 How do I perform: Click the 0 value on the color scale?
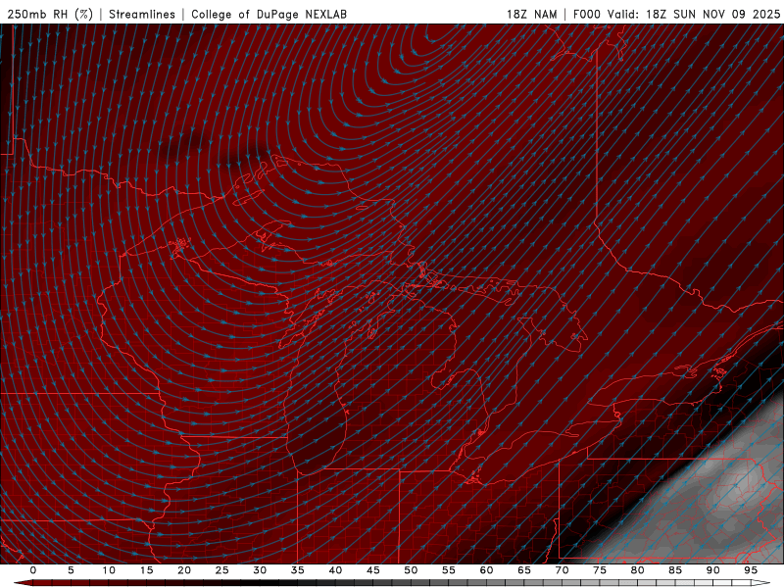pyautogui.click(x=33, y=570)
